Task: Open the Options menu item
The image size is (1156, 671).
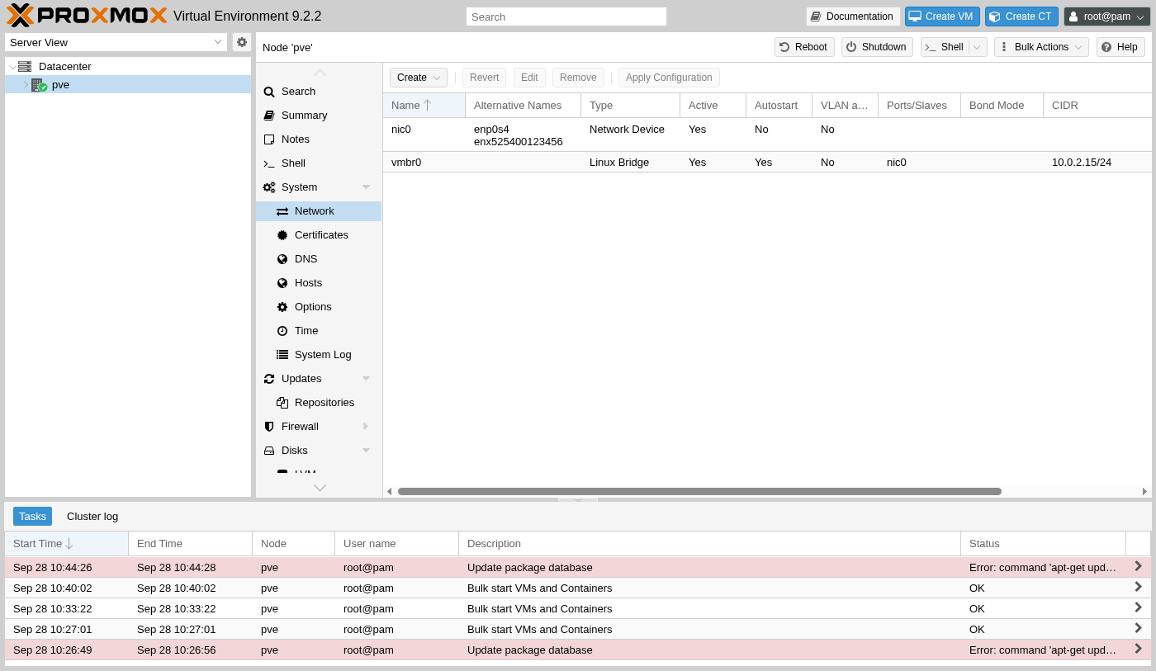Action: tap(318, 307)
